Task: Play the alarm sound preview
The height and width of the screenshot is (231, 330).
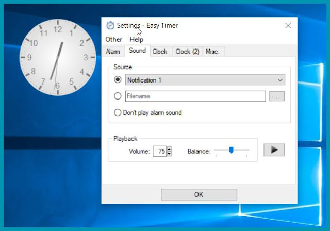Action: [274, 150]
